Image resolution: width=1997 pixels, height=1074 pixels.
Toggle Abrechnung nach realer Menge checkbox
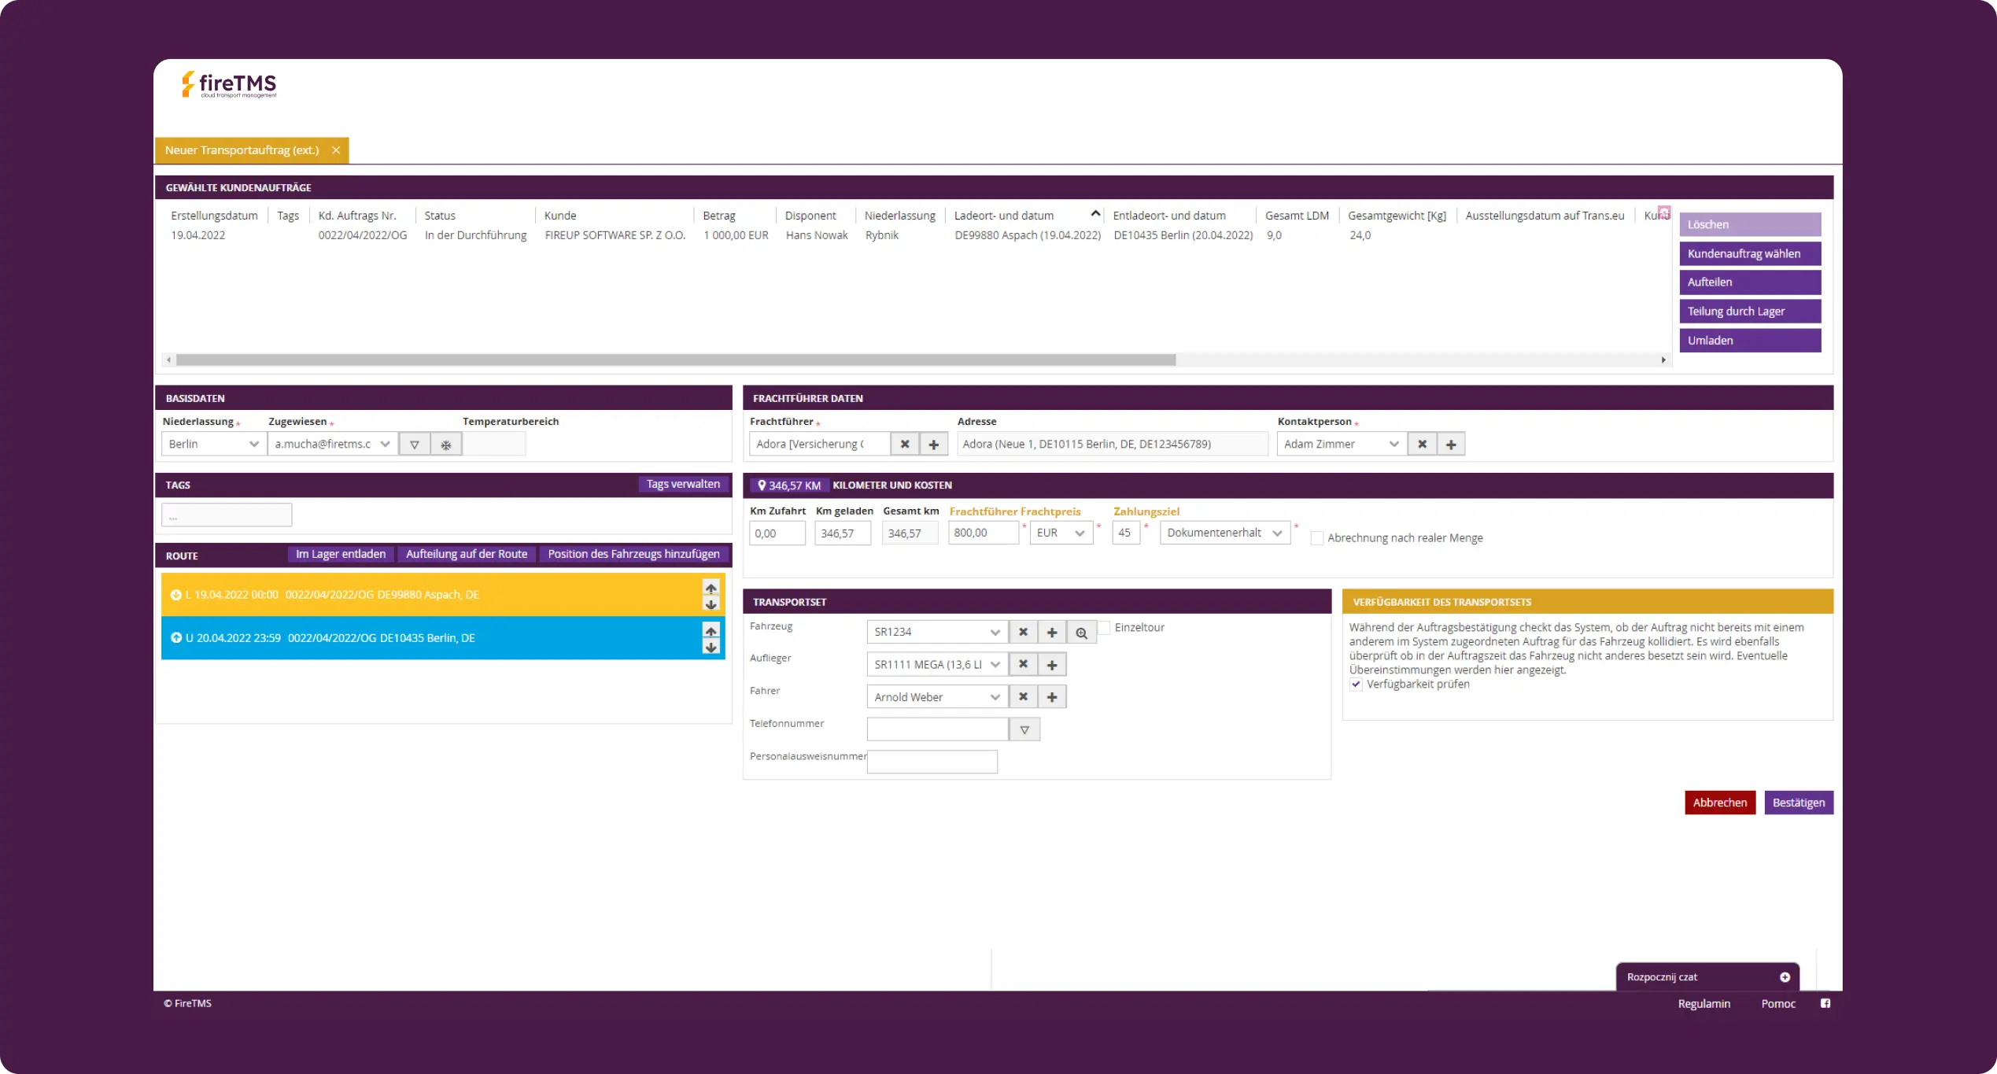(1316, 538)
